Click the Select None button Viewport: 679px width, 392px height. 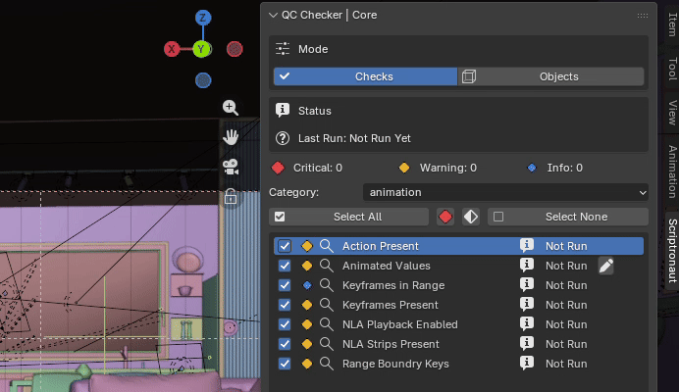[x=568, y=217]
